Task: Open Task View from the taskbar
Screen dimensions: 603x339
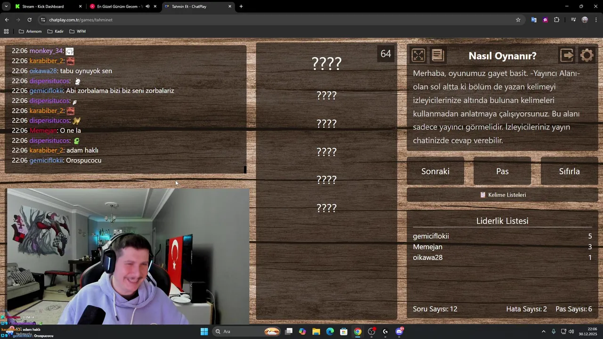Action: click(289, 331)
